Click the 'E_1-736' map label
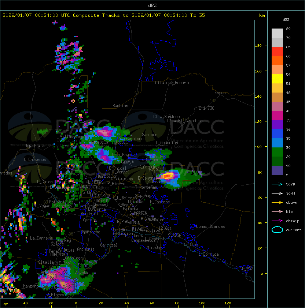This screenshot has height=308, width=305. click(x=206, y=108)
